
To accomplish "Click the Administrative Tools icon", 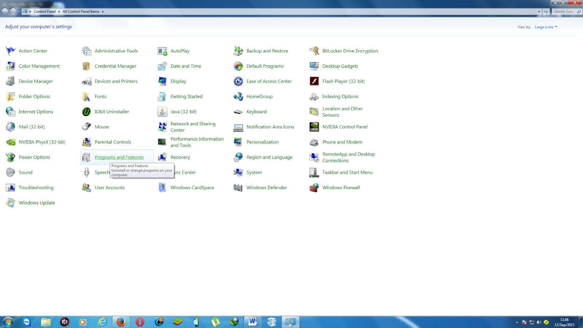I will coord(86,51).
